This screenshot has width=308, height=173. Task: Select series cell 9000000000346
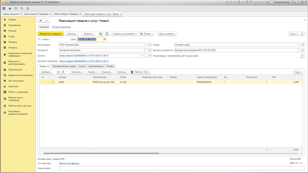click(x=208, y=82)
